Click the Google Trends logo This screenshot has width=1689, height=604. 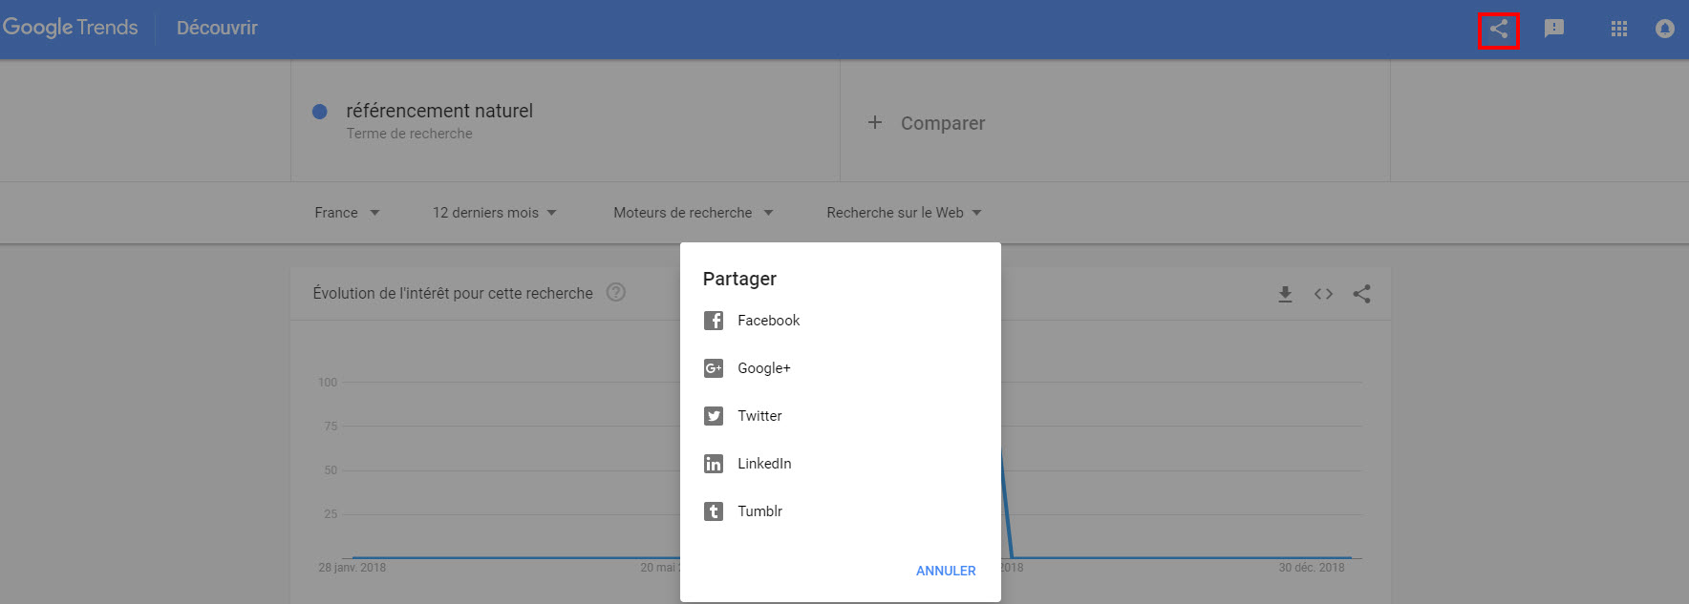click(71, 28)
